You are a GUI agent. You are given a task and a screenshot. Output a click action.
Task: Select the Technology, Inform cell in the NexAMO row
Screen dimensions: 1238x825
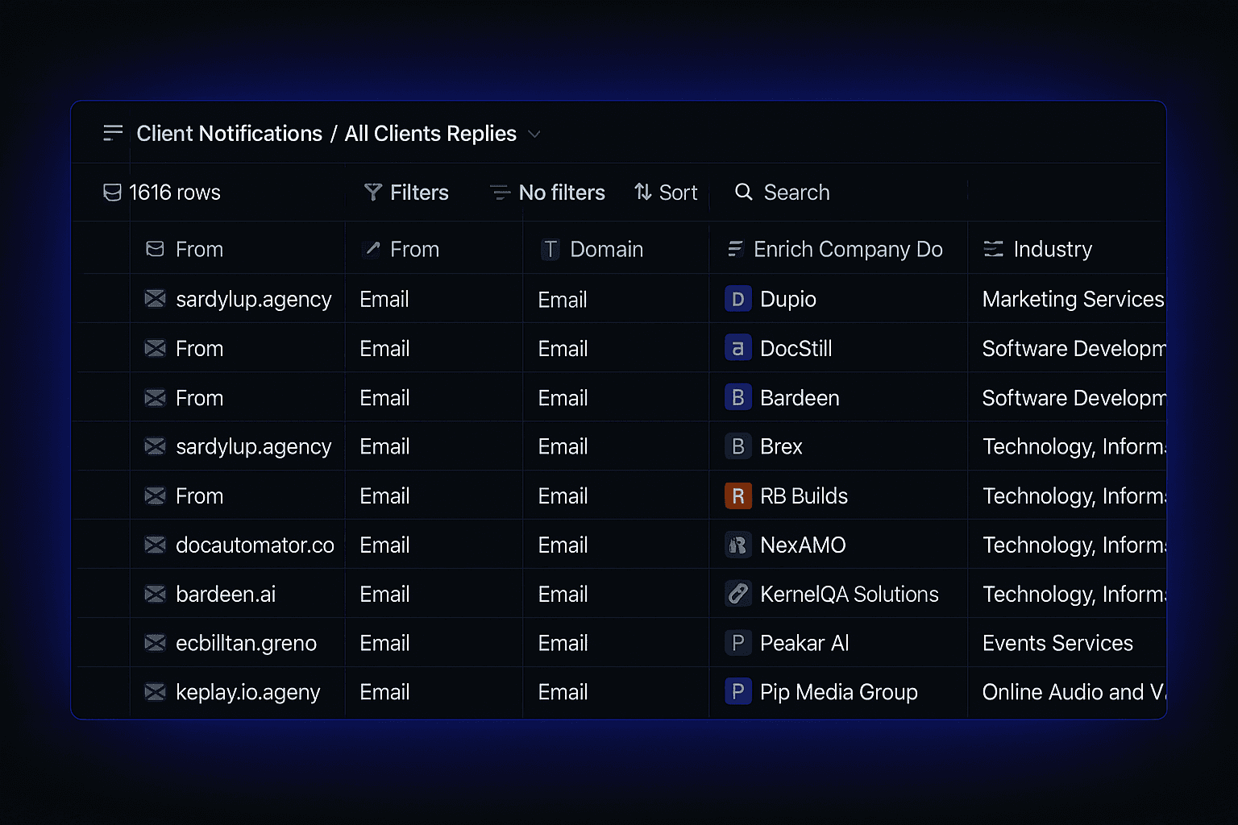(1074, 545)
